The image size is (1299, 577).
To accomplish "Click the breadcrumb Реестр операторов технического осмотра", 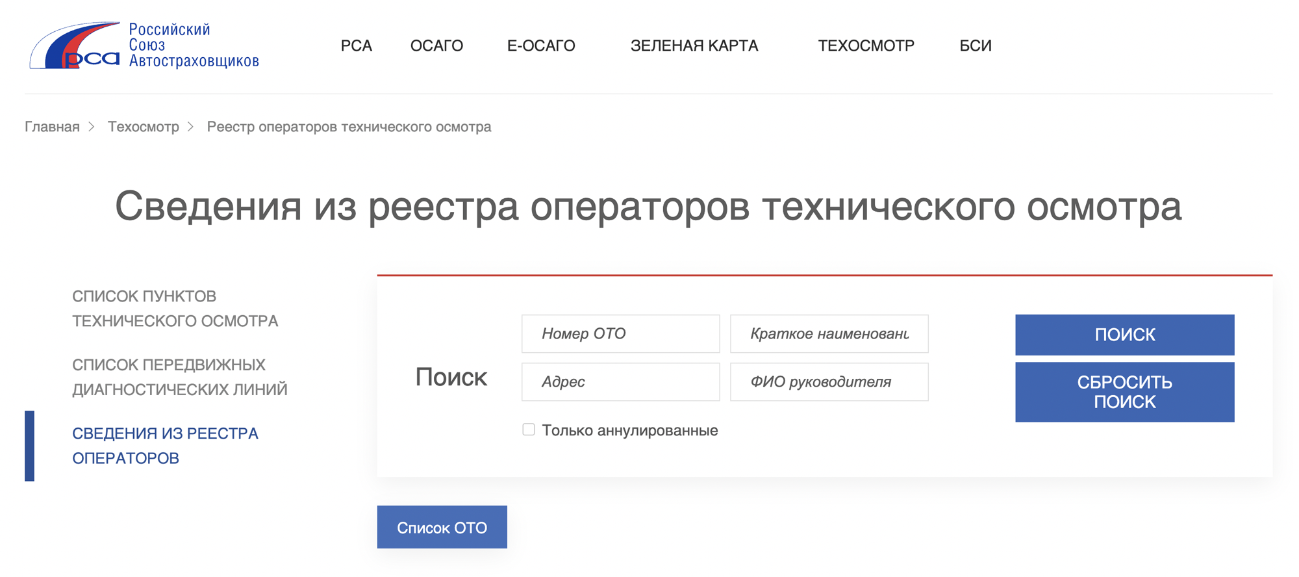I will click(x=349, y=127).
